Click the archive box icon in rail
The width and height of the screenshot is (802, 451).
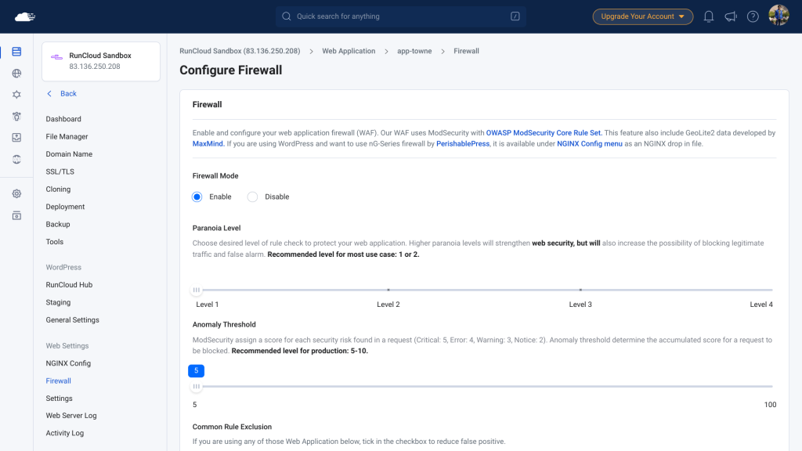(x=17, y=215)
